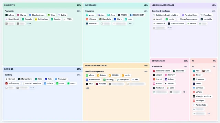
Task: Click the Lending & Mortgage subcategory title
Action: point(161,11)
